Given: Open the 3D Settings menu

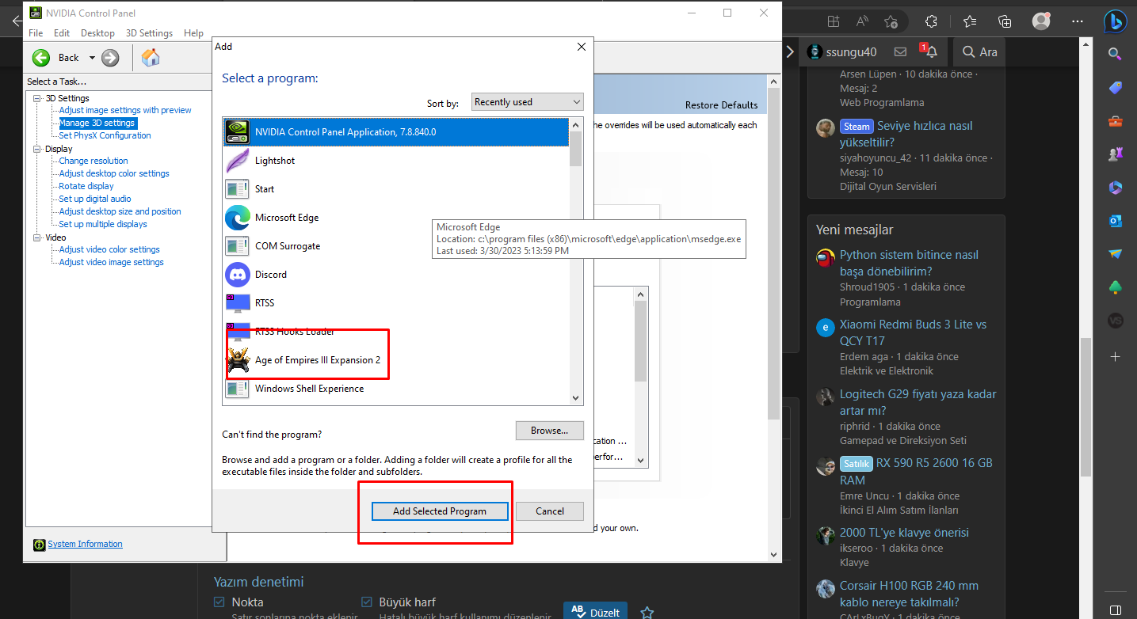Looking at the screenshot, I should 149,33.
